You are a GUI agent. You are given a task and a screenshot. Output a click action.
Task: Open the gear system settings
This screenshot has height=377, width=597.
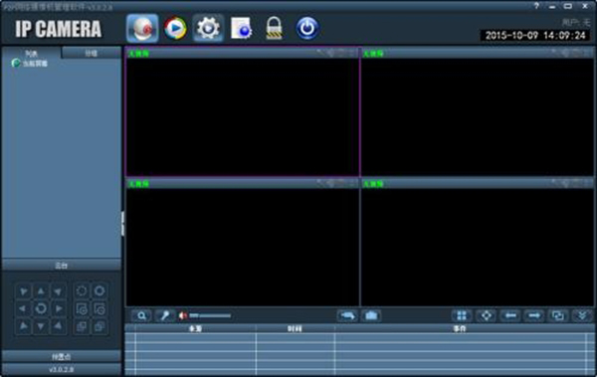pos(208,28)
